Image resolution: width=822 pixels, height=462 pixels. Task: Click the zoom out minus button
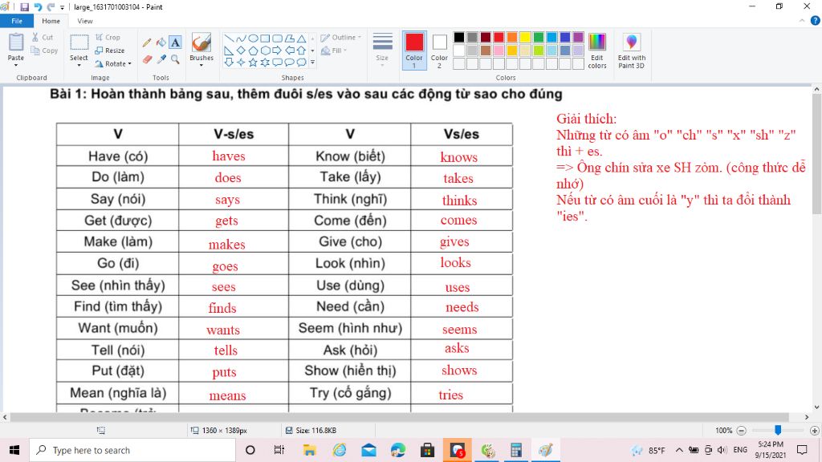point(741,431)
